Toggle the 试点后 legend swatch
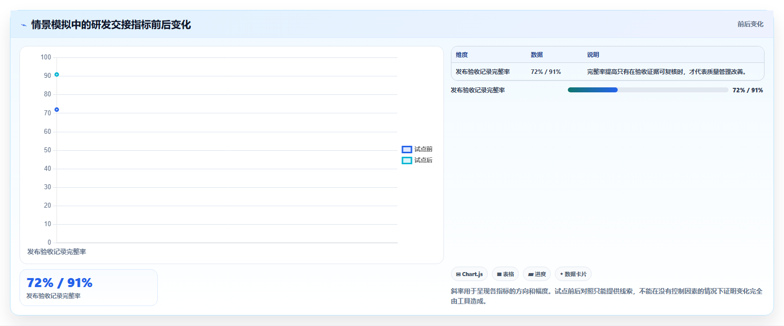 407,160
